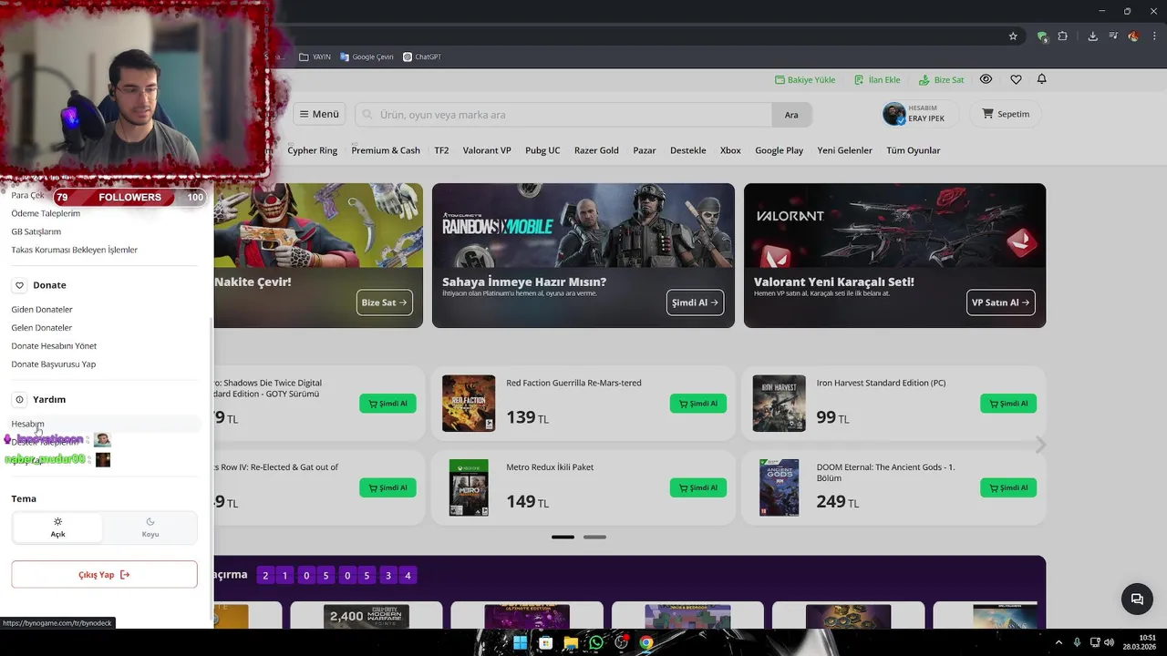This screenshot has width=1167, height=656.
Task: Open the media control icon in Chrome
Action: 1113,36
